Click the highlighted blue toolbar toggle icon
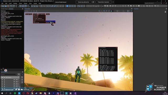168x95 pixels. (67, 6)
